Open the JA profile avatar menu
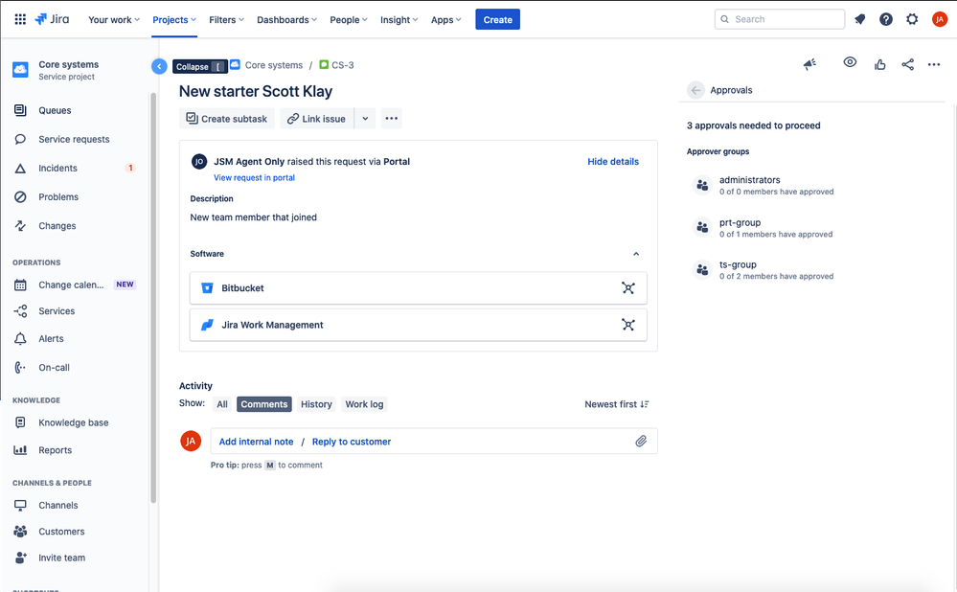The image size is (957, 592). tap(940, 19)
